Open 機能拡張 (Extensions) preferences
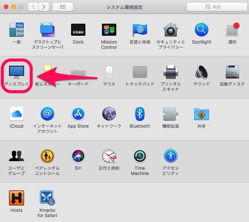Image resolution: width=249 pixels, height=222 pixels. pyautogui.click(x=170, y=114)
